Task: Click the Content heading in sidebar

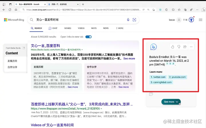Action: pyautogui.click(x=12, y=53)
